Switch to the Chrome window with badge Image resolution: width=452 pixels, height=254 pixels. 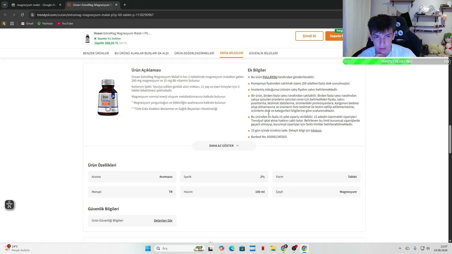click(284, 248)
